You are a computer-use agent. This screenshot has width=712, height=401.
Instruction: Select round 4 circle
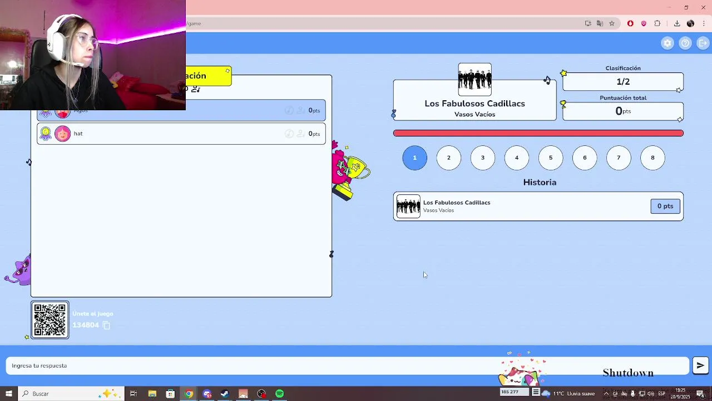click(x=516, y=158)
